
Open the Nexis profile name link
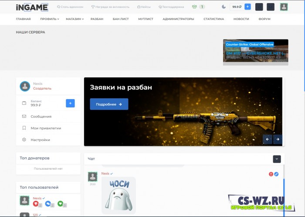click(38, 83)
